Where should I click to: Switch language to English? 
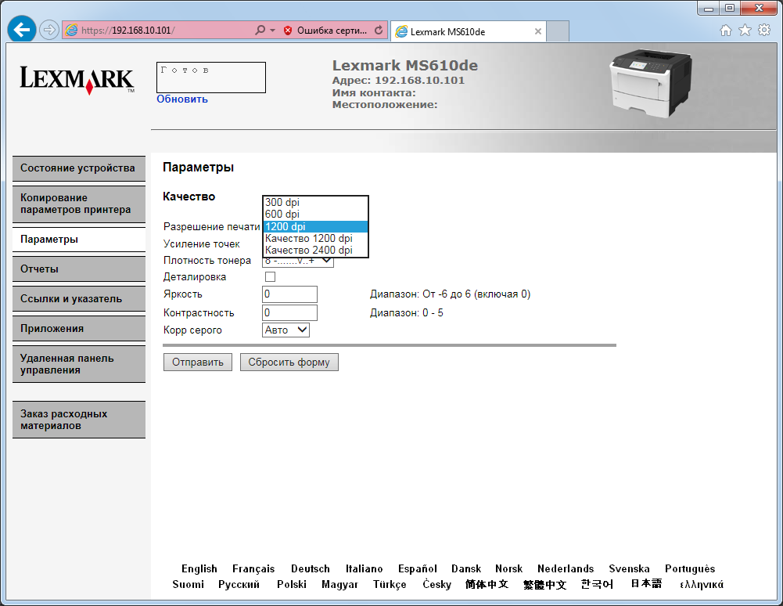click(x=199, y=568)
